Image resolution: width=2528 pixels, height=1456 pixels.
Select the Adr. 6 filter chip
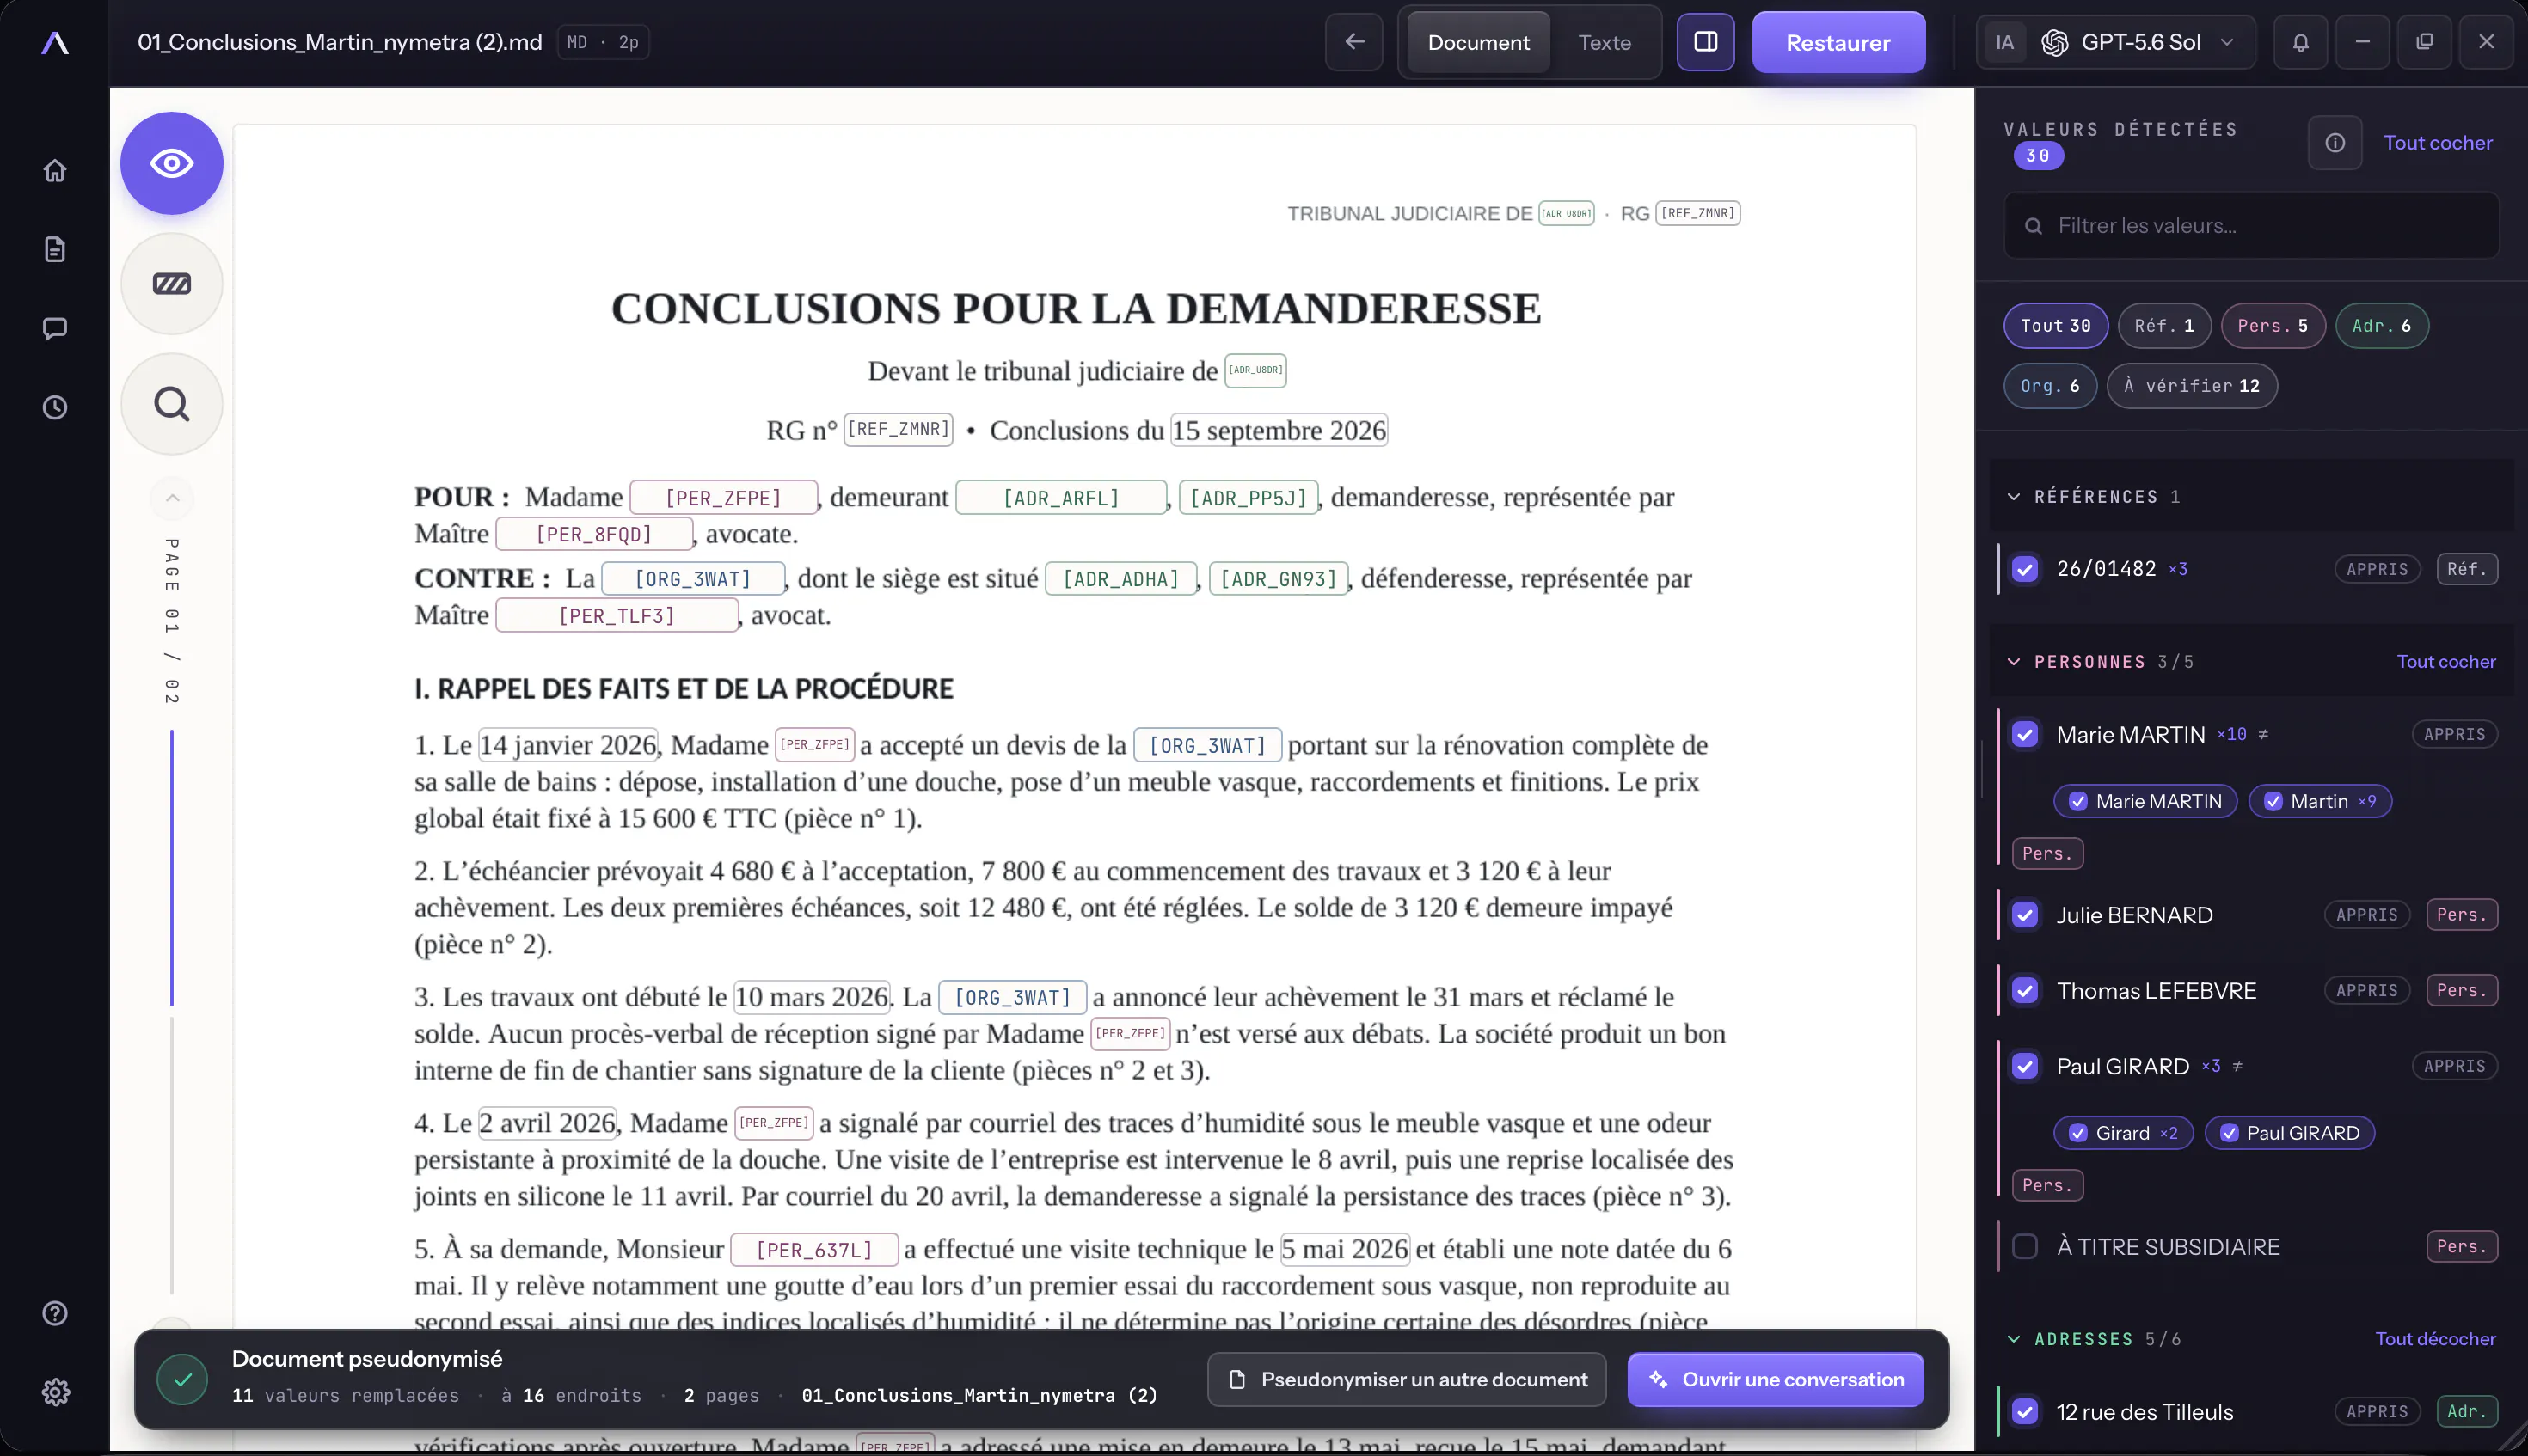coord(2381,326)
